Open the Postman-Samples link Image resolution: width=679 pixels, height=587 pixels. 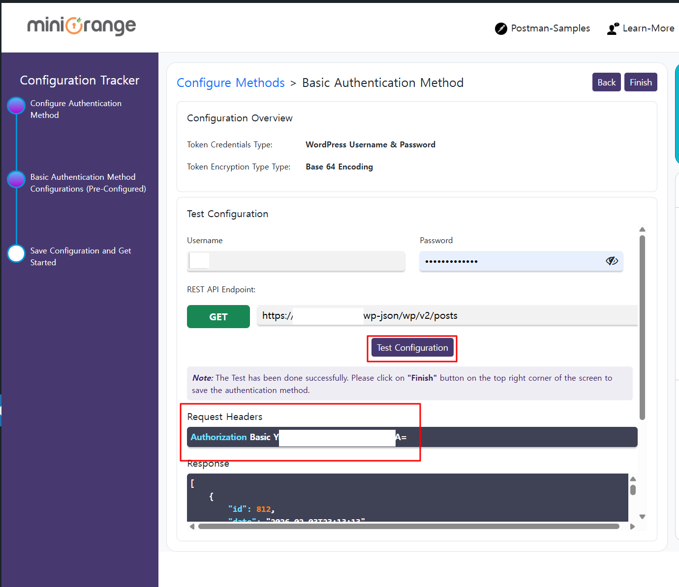tap(550, 28)
